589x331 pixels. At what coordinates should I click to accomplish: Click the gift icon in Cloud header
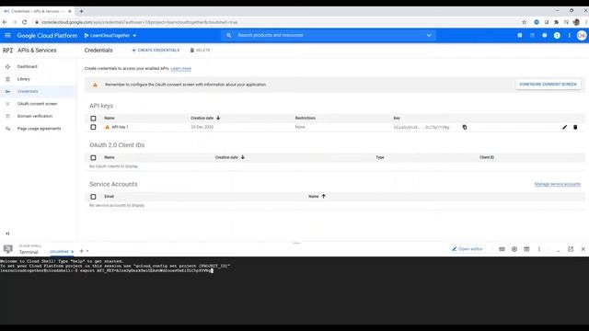pos(519,35)
